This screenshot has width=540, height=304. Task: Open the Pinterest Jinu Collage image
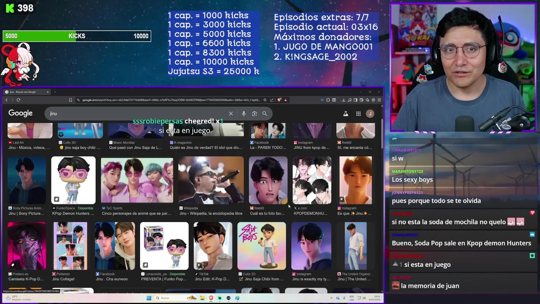pyautogui.click(x=70, y=246)
